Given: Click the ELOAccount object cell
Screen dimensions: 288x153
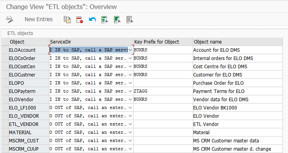Looking at the screenshot, I should point(29,50).
